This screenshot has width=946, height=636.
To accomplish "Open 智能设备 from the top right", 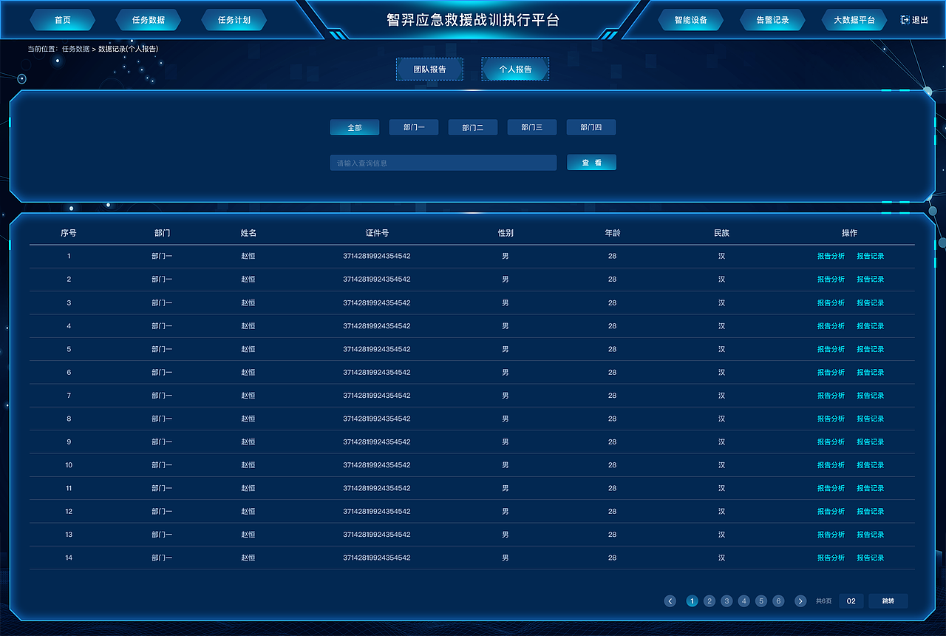I will click(x=690, y=20).
